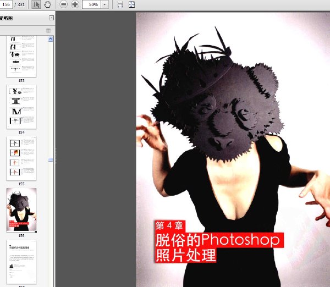330x287 pixels.
Task: Open the thumbnail below page 156
Action: pyautogui.click(x=21, y=262)
